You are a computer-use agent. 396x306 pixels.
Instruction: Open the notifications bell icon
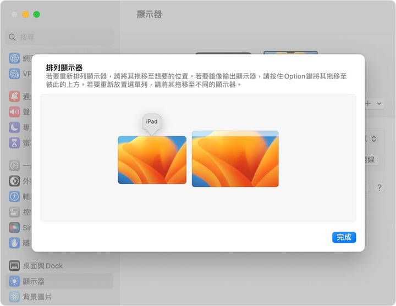[x=14, y=96]
